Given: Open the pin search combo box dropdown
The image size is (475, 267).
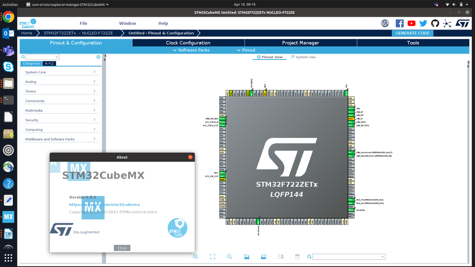Looking at the screenshot, I should (383, 257).
